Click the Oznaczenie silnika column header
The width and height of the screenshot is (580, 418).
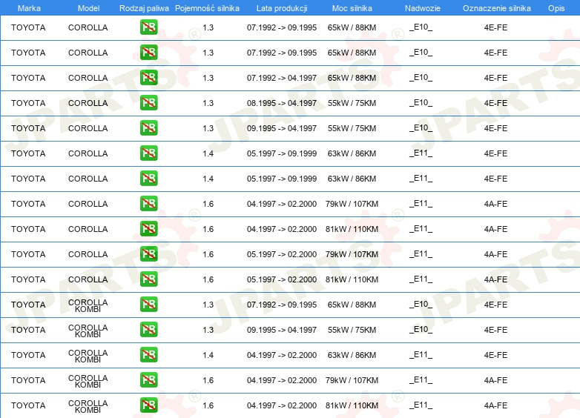coord(496,8)
